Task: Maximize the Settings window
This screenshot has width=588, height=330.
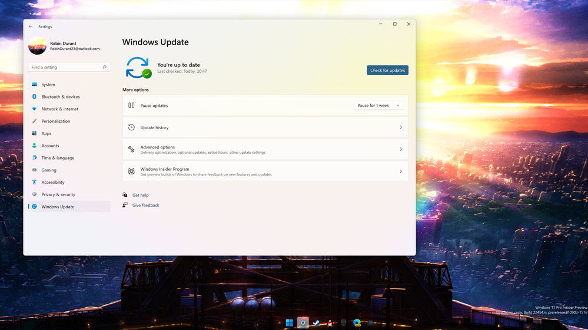Action: 394,24
